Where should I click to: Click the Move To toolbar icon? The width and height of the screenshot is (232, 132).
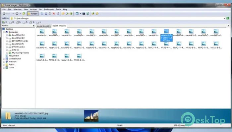click(x=71, y=14)
